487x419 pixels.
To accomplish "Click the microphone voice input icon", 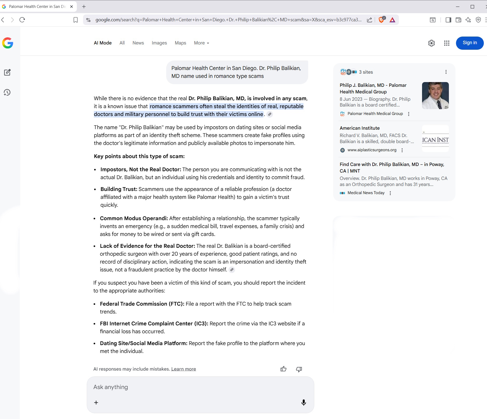I will pos(303,402).
